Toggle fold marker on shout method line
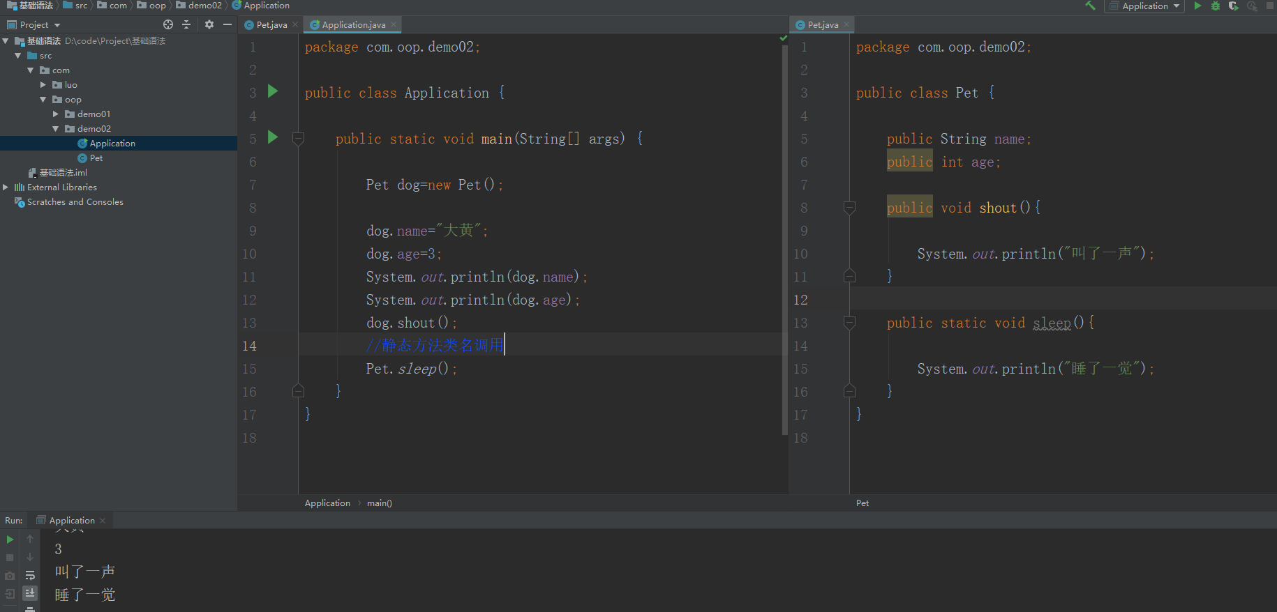 pos(849,207)
